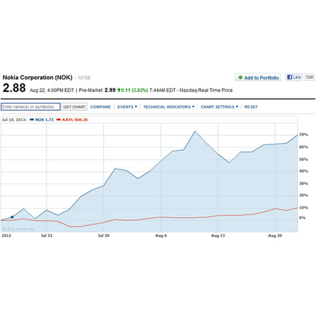The image size is (318, 309).
Task: Focus the Enter name(s) or symbol(s) field
Action: [x=30, y=106]
